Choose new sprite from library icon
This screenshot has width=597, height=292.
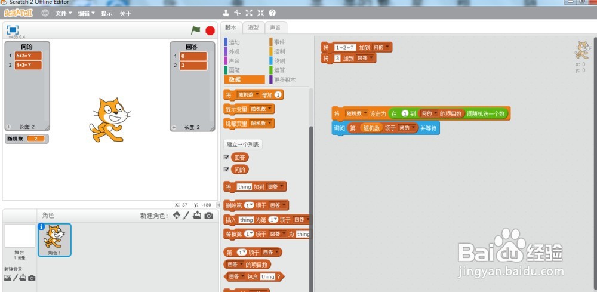[177, 215]
